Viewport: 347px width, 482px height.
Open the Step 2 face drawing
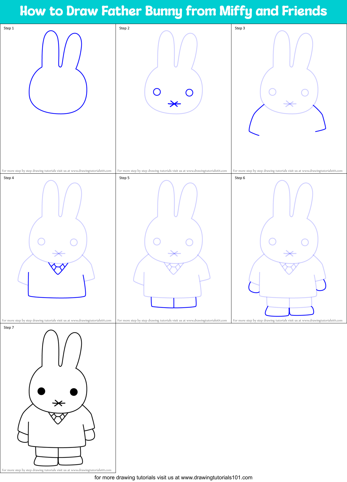[173, 72]
